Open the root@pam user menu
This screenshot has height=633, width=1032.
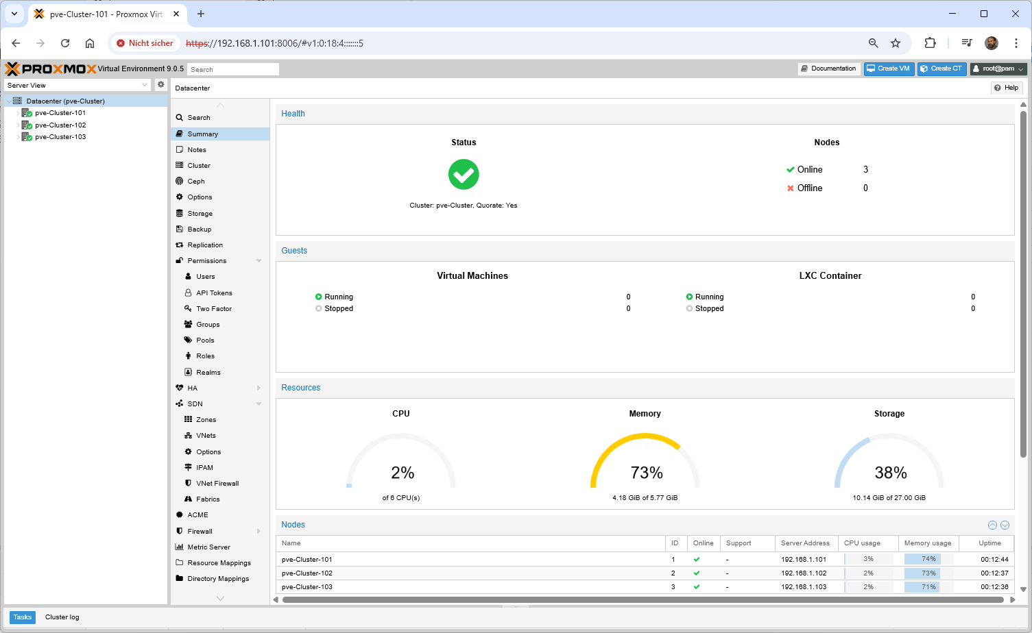(998, 69)
